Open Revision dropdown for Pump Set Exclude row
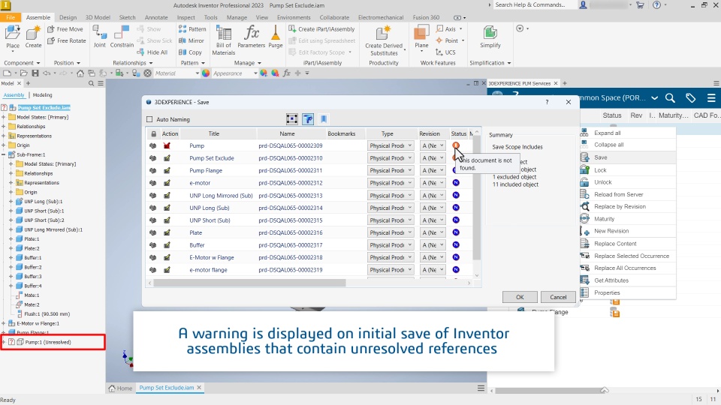Screen dimensions: 721x405 coord(433,158)
